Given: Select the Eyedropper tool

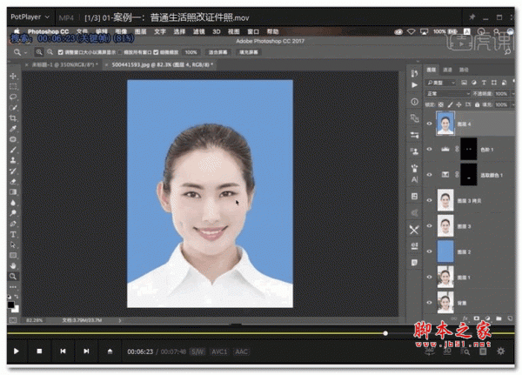Looking at the screenshot, I should (13, 129).
